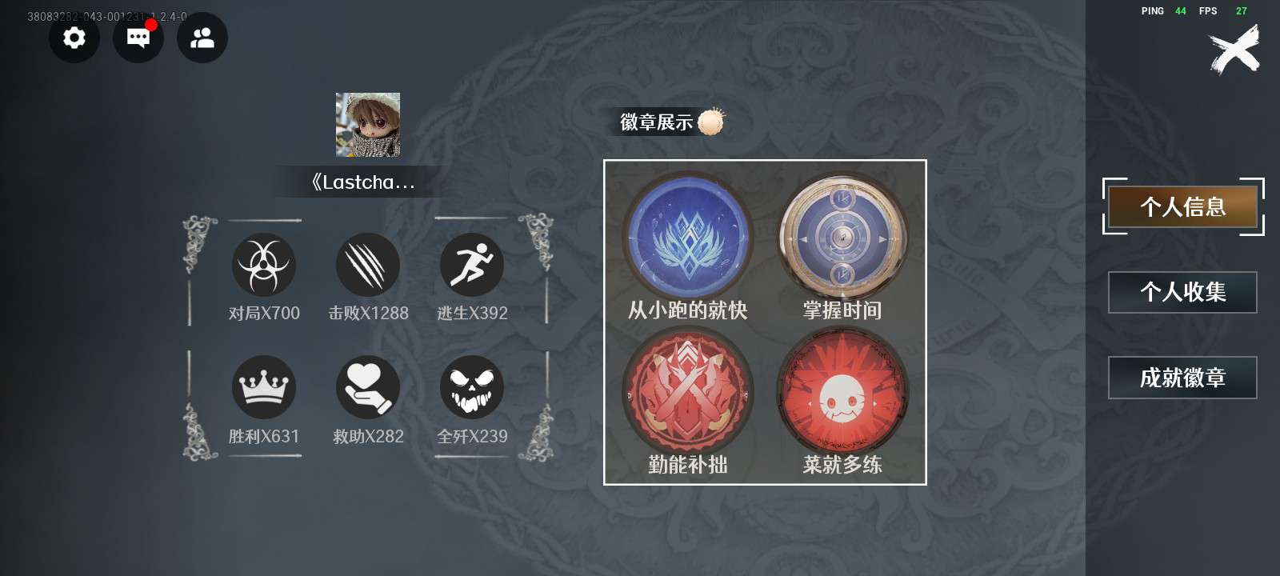Close the profile with the X
This screenshot has width=1280, height=576.
[1234, 50]
